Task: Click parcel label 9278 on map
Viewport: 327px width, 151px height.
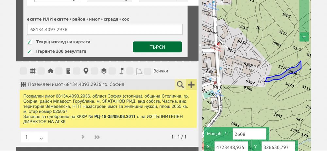Action: (x=242, y=42)
